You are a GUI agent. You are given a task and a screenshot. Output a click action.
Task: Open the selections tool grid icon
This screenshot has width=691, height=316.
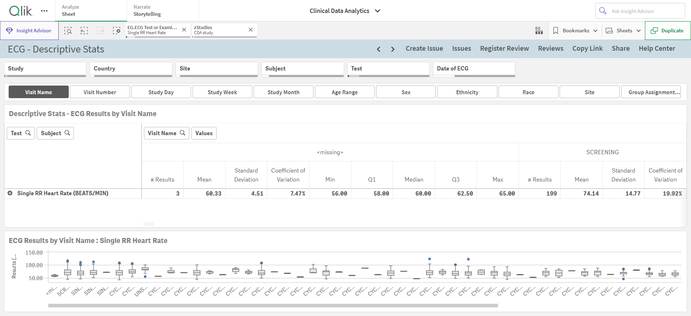click(x=539, y=31)
